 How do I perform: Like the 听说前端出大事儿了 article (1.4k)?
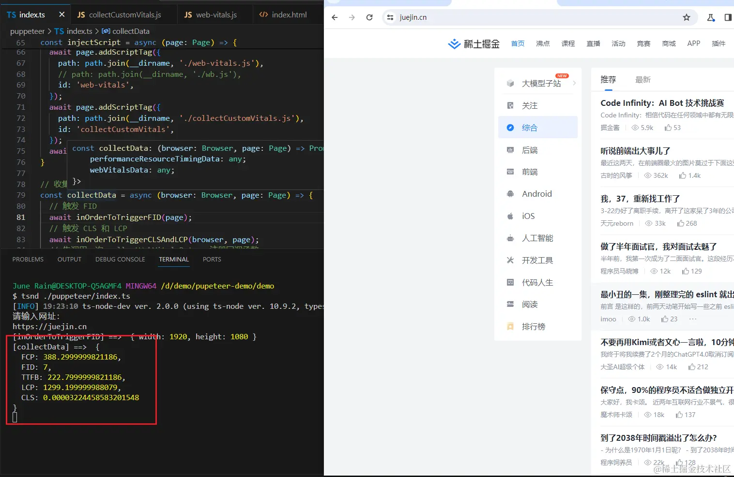click(690, 175)
